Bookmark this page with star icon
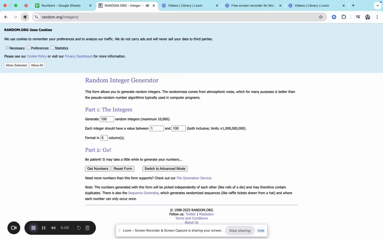 [x=321, y=17]
